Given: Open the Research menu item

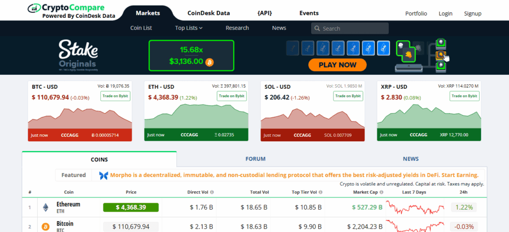Looking at the screenshot, I should [x=237, y=28].
